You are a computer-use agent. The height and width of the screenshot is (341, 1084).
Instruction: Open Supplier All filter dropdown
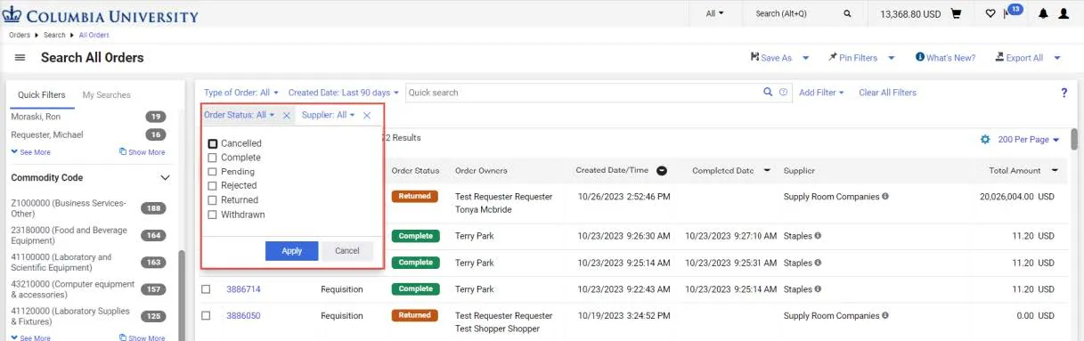point(329,115)
